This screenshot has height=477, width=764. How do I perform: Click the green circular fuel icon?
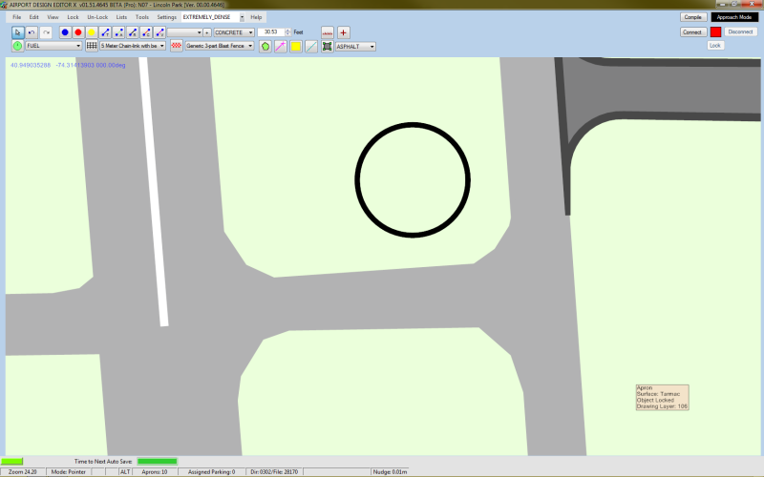pos(17,46)
